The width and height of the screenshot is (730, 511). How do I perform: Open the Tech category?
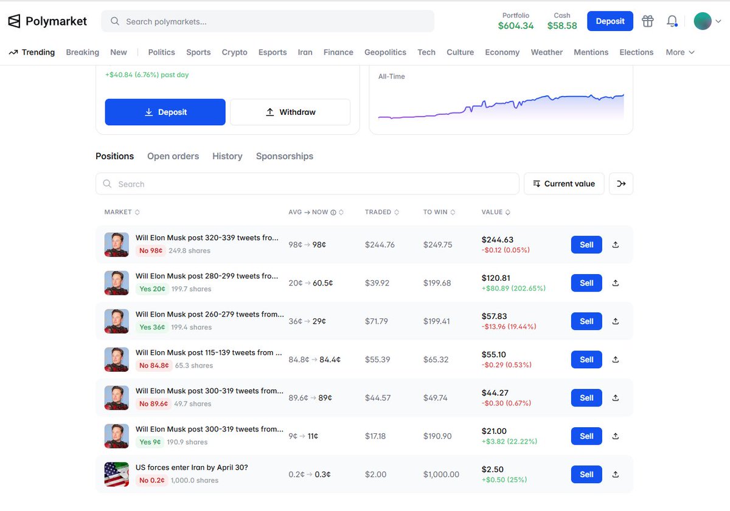point(426,52)
